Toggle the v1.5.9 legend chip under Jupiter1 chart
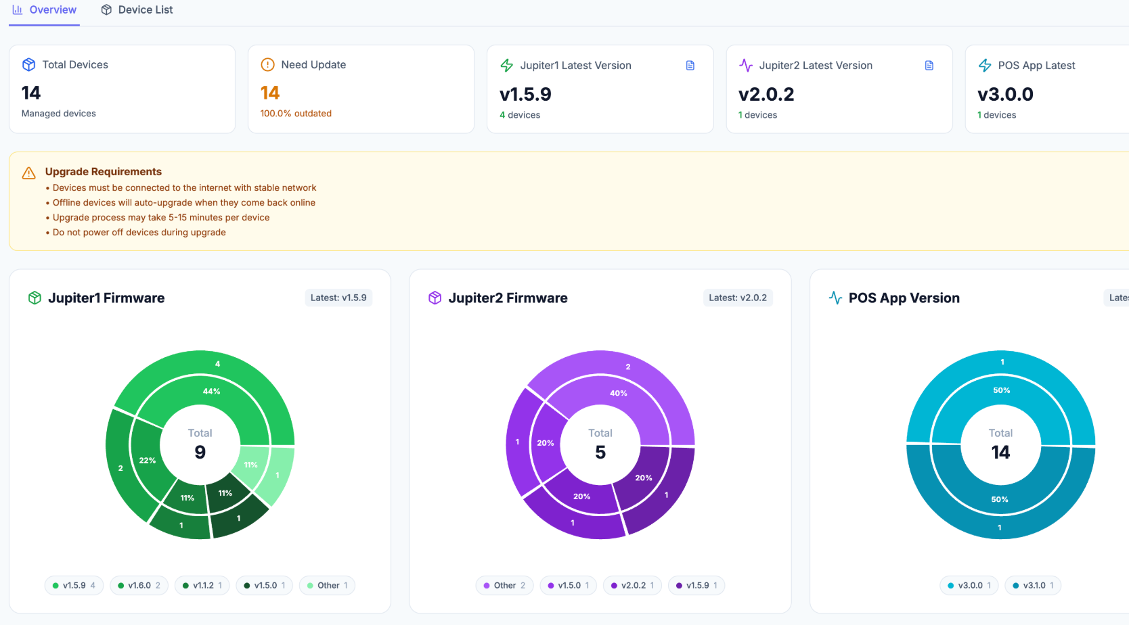Viewport: 1129px width, 625px height. [74, 585]
